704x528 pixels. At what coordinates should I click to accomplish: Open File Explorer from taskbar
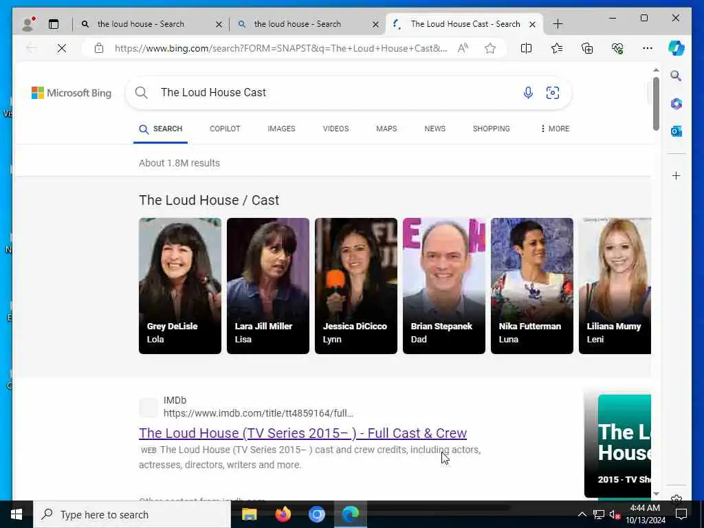(x=249, y=514)
